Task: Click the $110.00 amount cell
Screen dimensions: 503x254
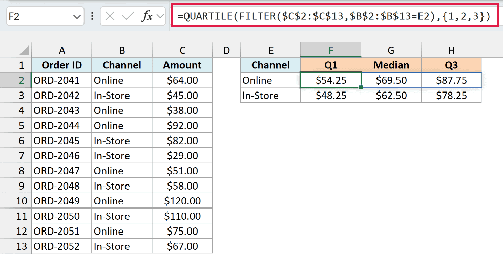Action: pyautogui.click(x=182, y=216)
